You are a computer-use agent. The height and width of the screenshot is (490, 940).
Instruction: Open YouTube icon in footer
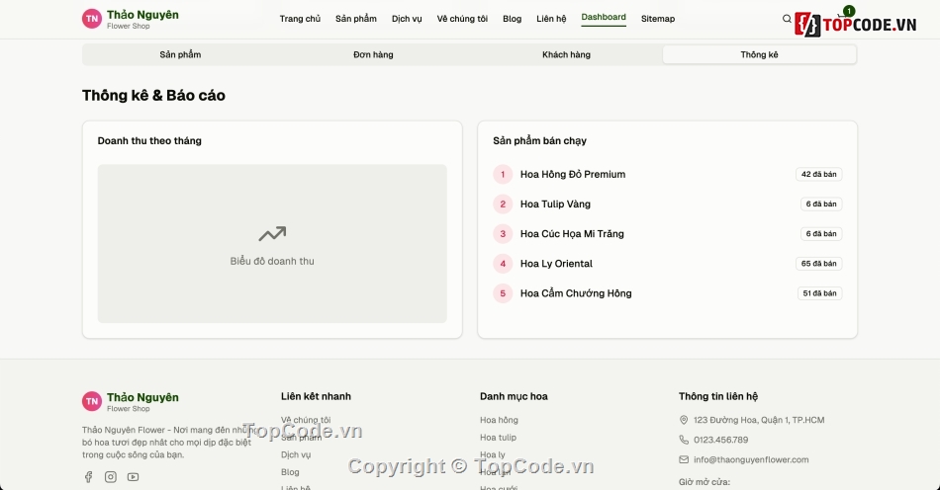tap(134, 477)
